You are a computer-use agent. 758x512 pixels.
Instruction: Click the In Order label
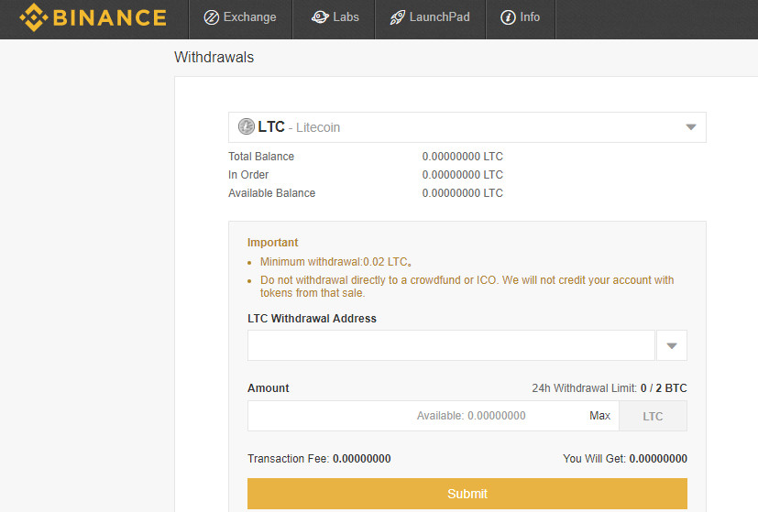pyautogui.click(x=248, y=175)
